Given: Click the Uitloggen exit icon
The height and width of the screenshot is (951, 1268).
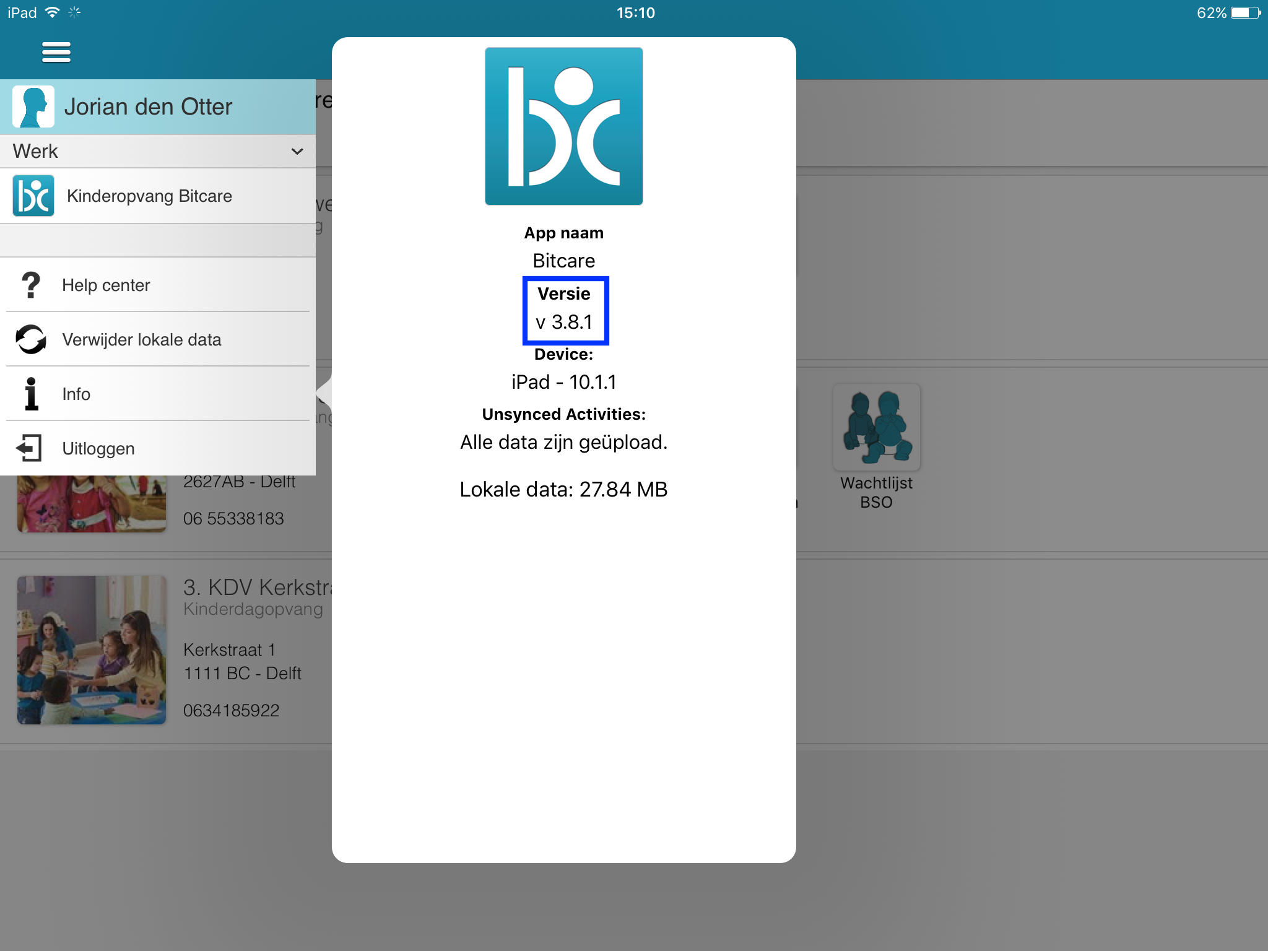Looking at the screenshot, I should click(29, 448).
